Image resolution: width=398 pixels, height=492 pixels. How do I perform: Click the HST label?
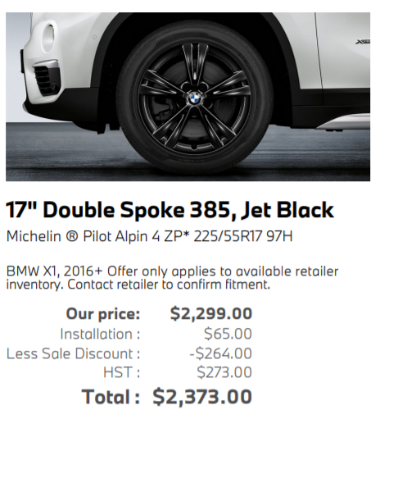121,372
